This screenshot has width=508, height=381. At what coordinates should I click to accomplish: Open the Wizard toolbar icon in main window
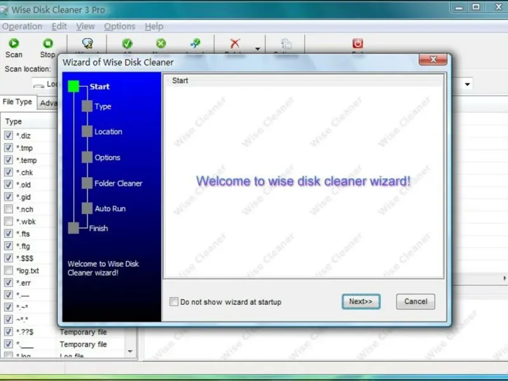pos(88,43)
